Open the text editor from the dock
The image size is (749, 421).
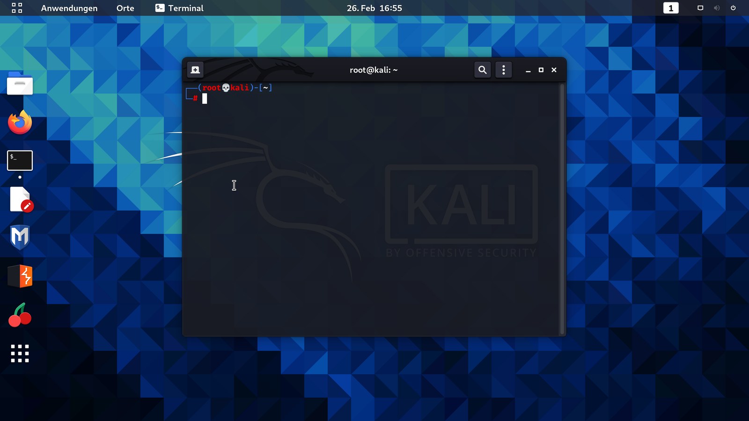[21, 199]
